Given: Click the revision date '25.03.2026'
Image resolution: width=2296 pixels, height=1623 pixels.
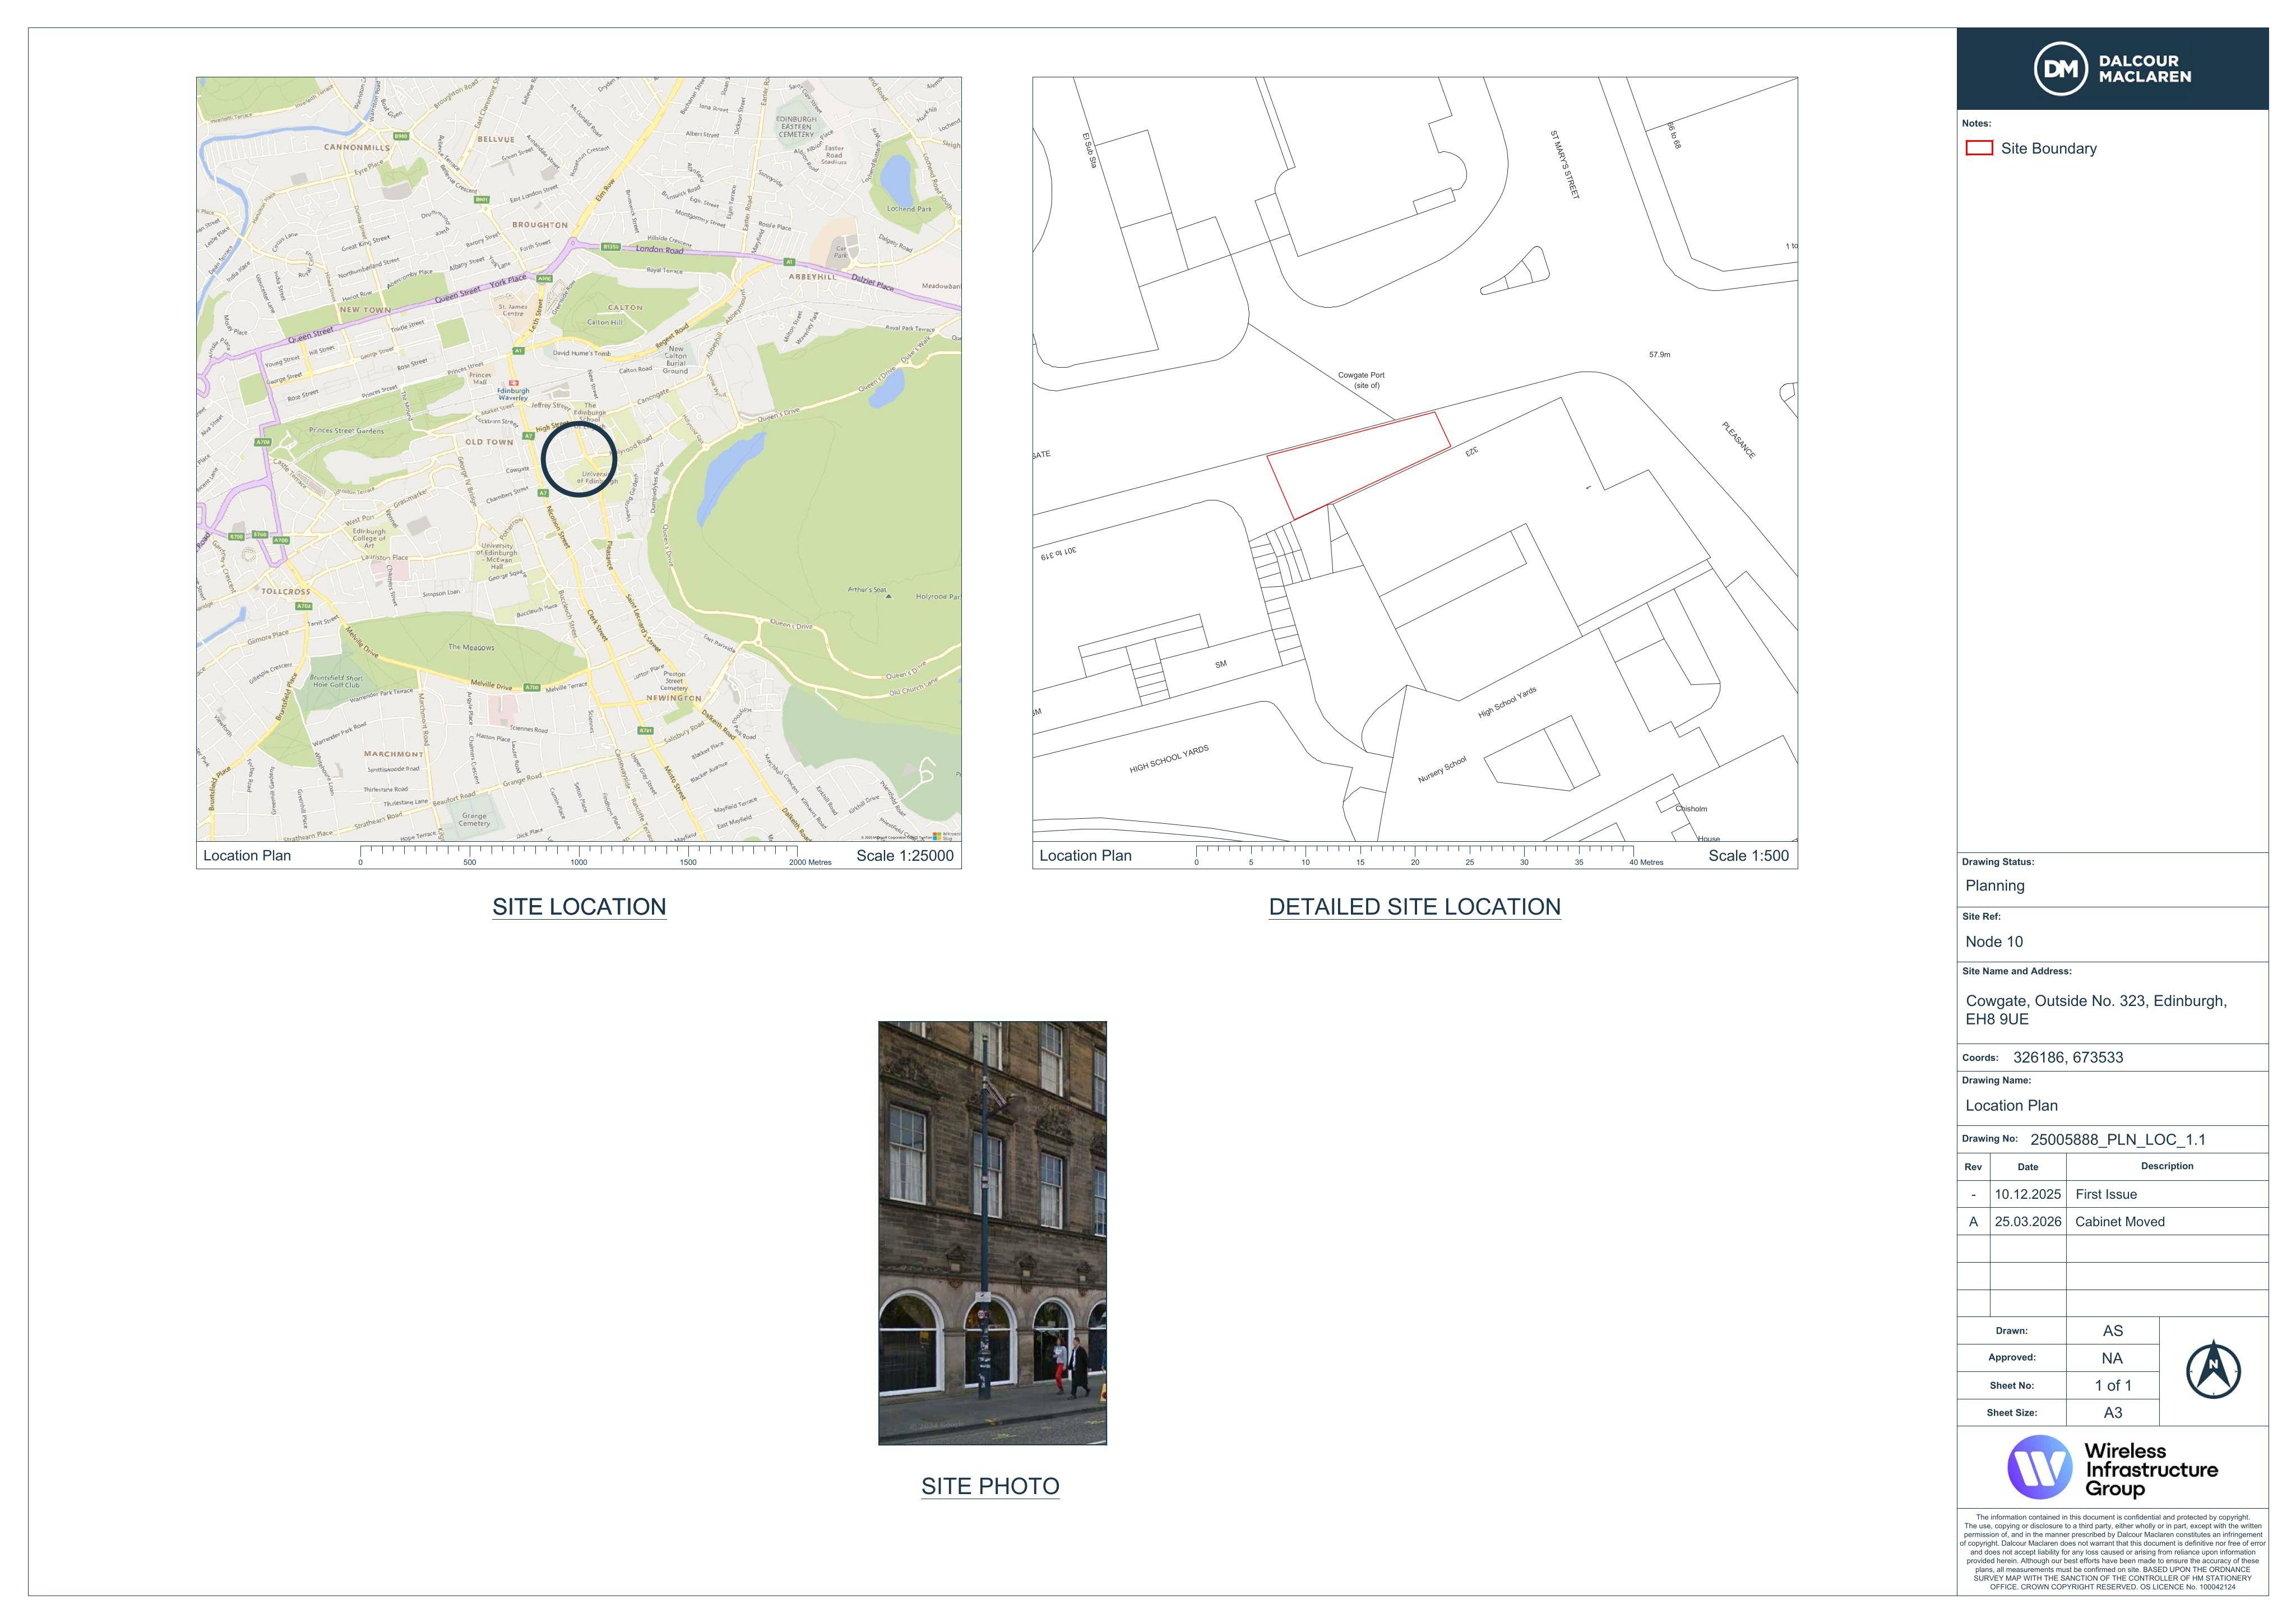Looking at the screenshot, I should 2028,1222.
